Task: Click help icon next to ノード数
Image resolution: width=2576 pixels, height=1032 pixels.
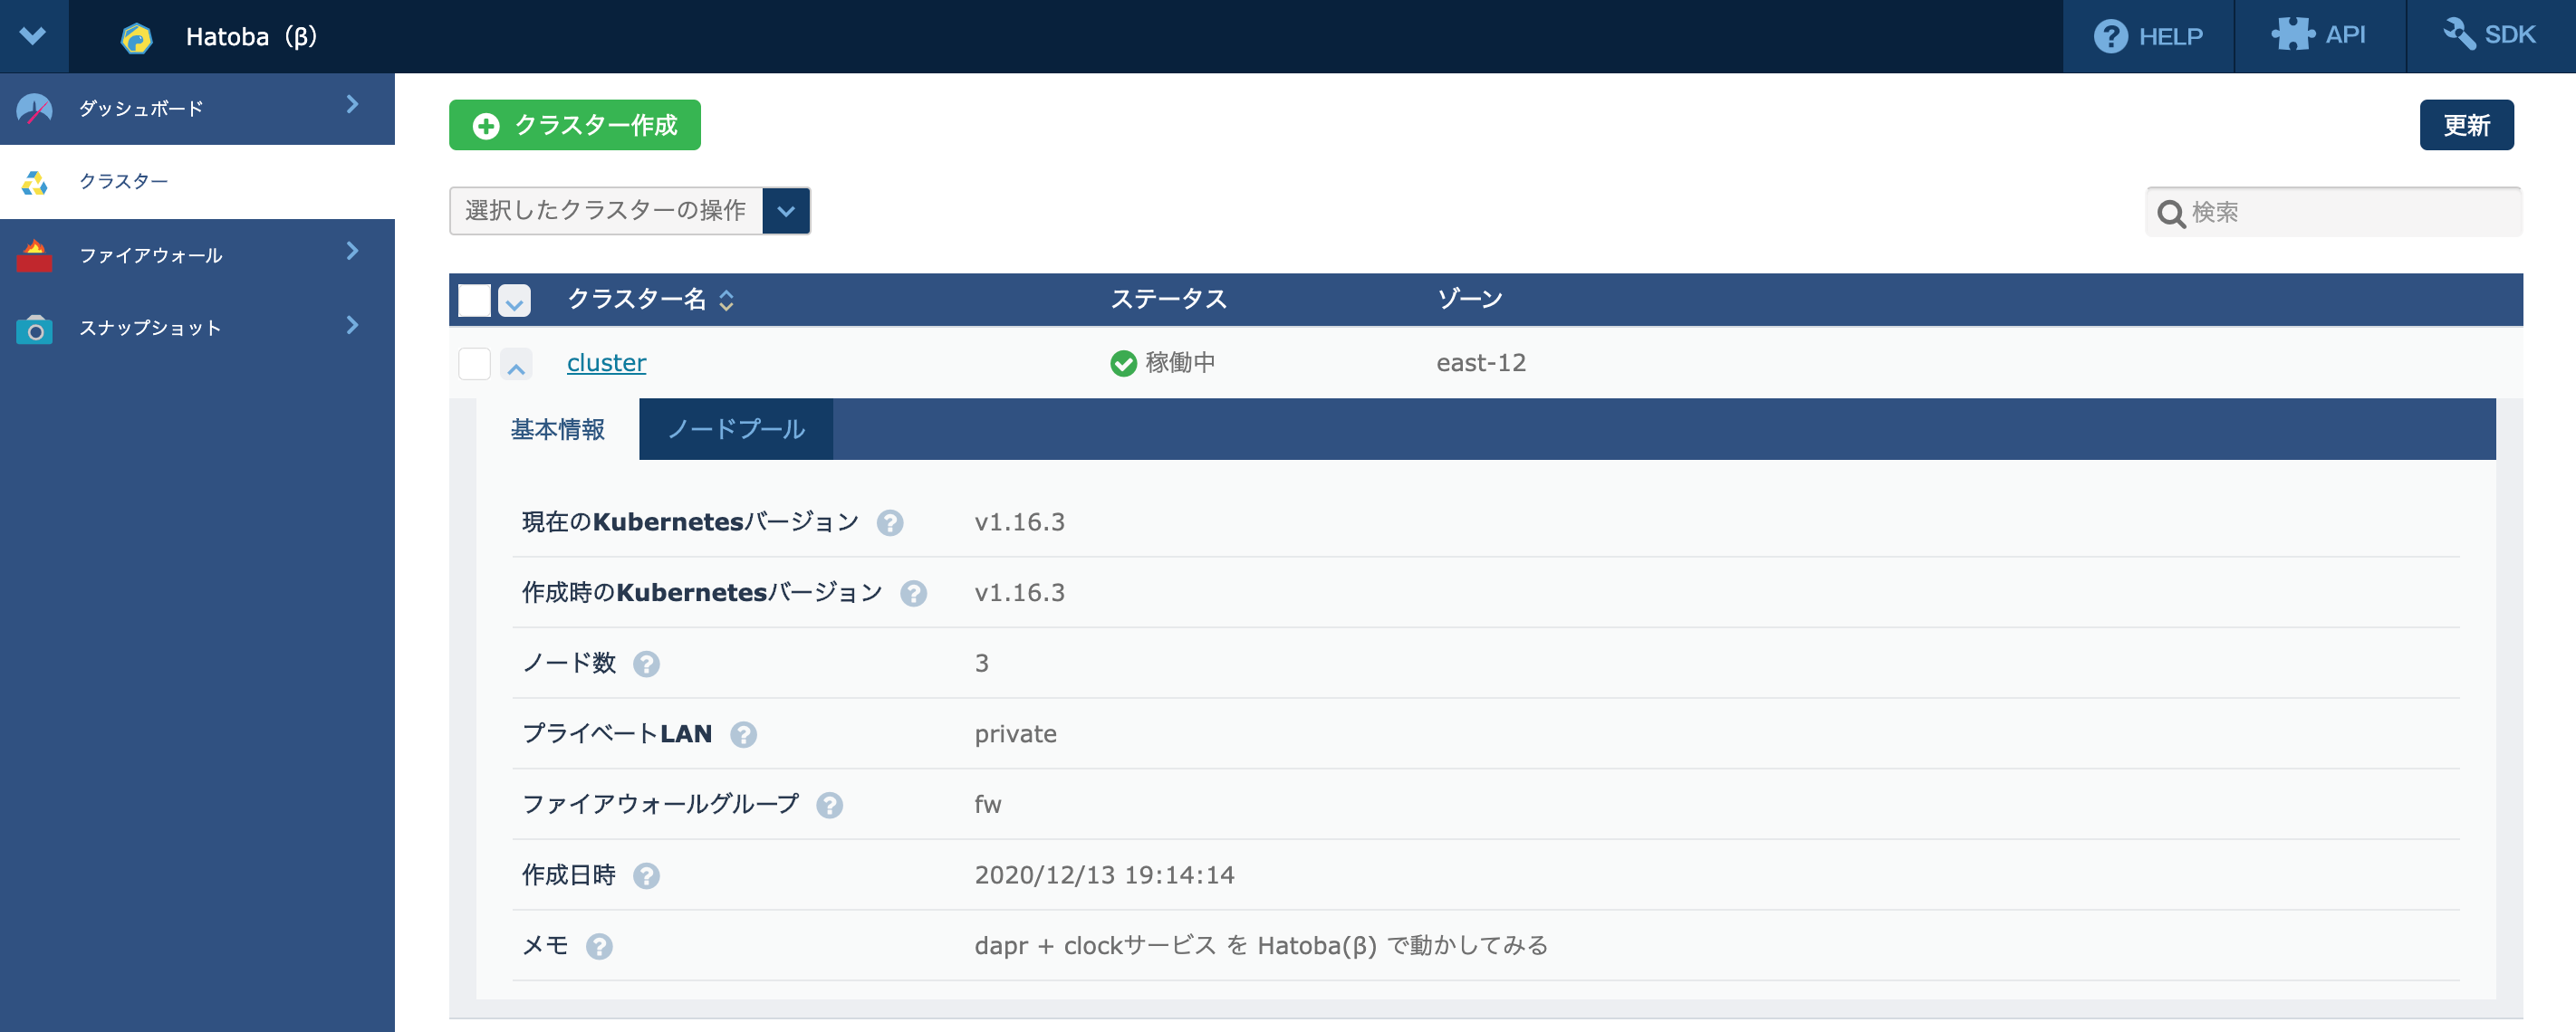Action: [x=646, y=664]
